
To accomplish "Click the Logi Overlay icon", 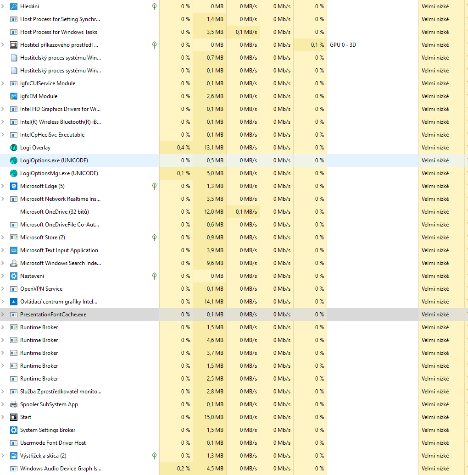I will (x=14, y=148).
